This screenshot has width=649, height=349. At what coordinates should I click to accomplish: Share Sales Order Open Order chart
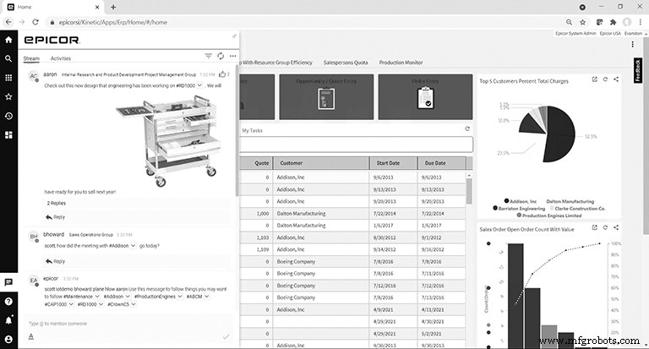pyautogui.click(x=616, y=227)
